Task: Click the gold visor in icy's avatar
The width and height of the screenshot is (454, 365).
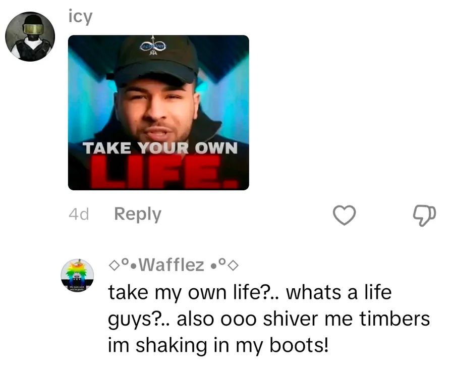Action: click(x=33, y=29)
